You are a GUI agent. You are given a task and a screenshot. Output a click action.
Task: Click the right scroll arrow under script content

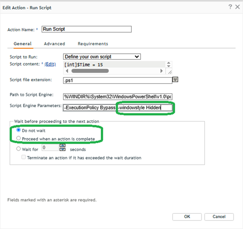click(162, 70)
